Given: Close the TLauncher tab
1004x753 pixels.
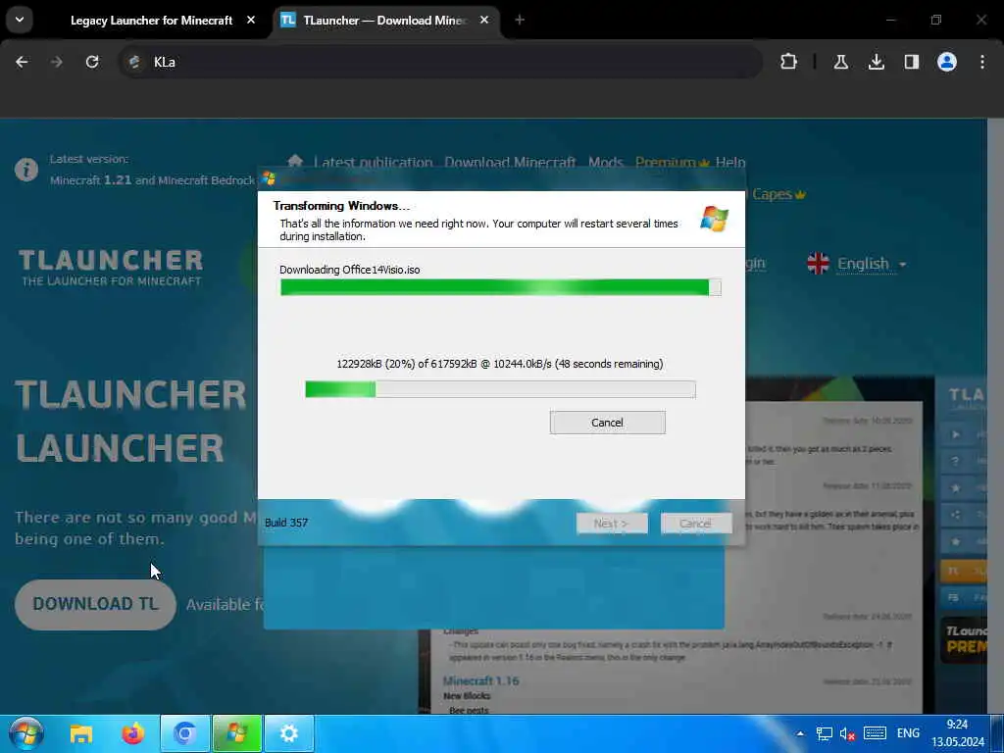Looking at the screenshot, I should click(x=484, y=20).
